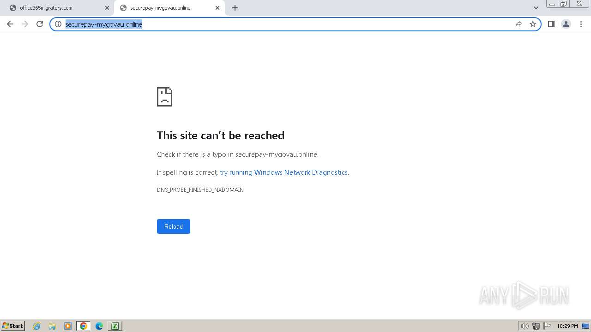Close the office365migrators.com tab
The width and height of the screenshot is (591, 332).
point(107,8)
